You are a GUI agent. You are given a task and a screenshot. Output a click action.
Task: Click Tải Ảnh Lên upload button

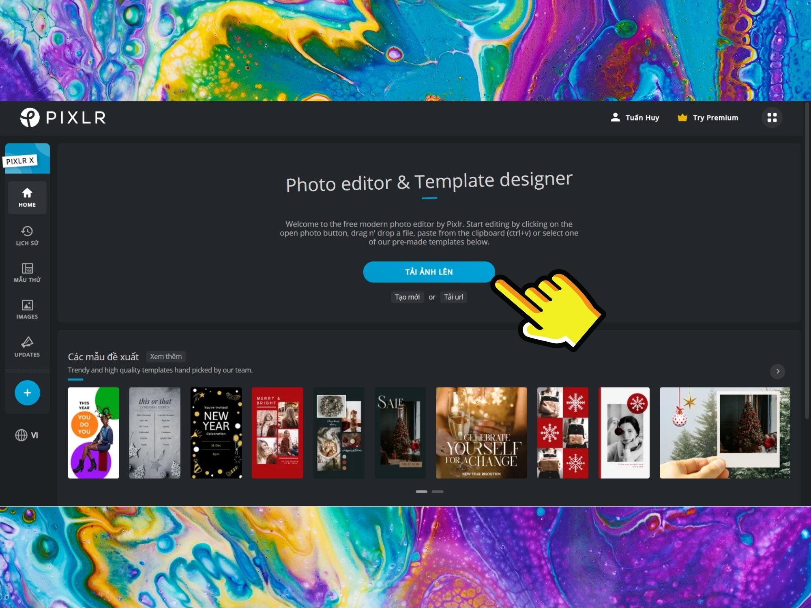429,272
